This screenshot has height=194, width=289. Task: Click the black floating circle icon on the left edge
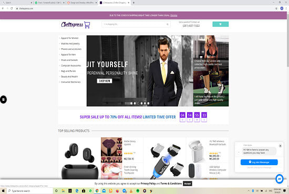3,100
